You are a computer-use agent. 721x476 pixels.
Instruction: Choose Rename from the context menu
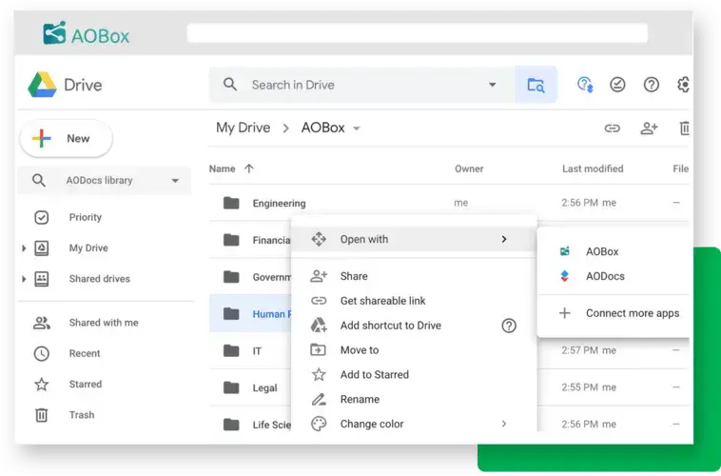(x=360, y=400)
